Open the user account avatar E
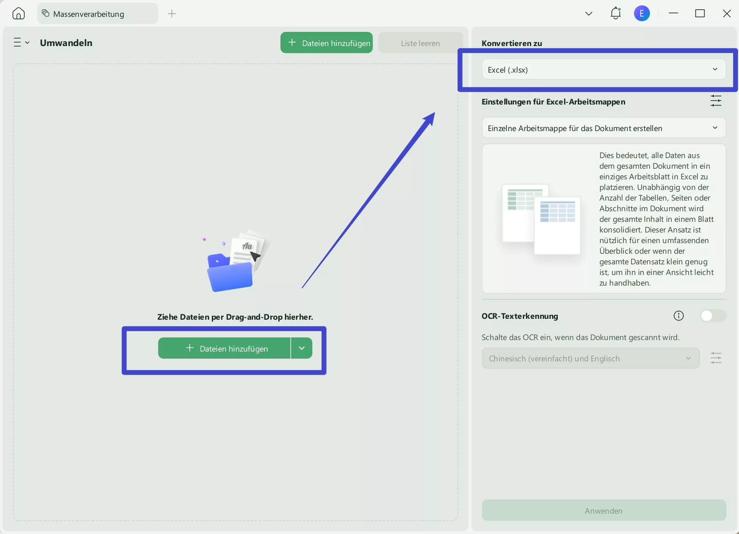This screenshot has height=534, width=739. point(642,14)
